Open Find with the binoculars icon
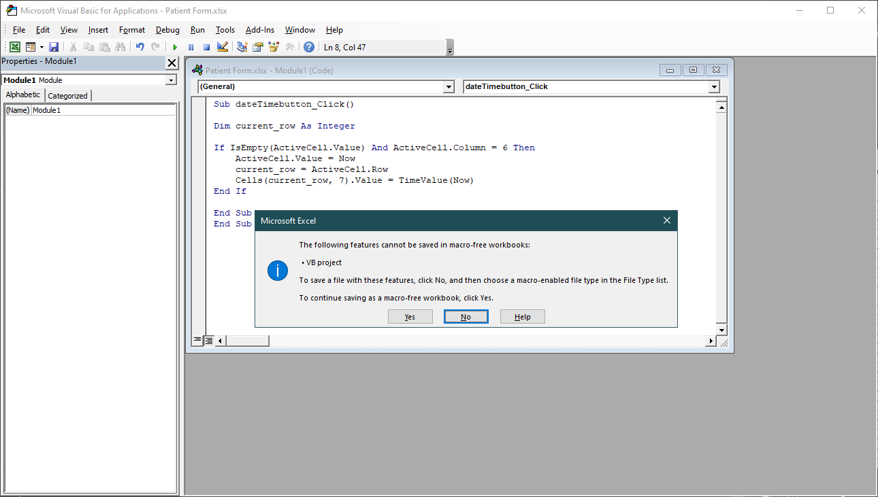 (x=120, y=47)
